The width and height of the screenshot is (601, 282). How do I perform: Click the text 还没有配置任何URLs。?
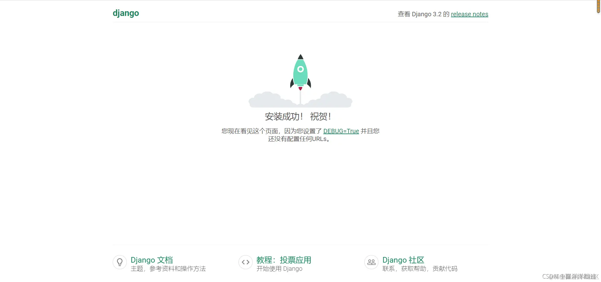click(300, 139)
